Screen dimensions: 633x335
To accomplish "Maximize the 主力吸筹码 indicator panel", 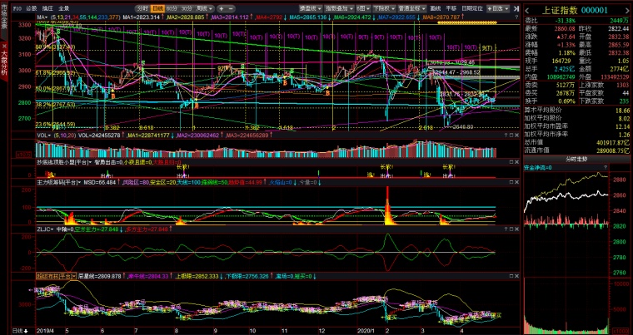I will pyautogui.click(x=511, y=183).
